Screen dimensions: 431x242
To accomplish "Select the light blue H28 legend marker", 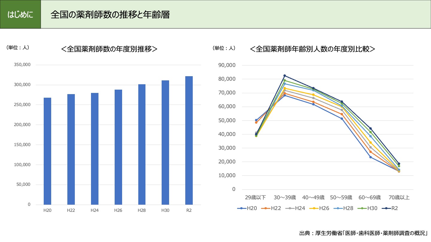I will [338, 208].
